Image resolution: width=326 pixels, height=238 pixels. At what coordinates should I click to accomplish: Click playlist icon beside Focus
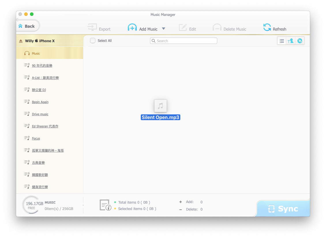coord(27,138)
